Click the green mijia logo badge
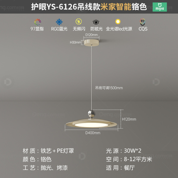This screenshot has width=178, height=178. pos(160,7)
